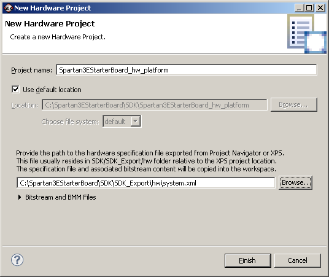Viewport: 329px width, 277px height.
Task: Close the dialog with the X button
Action: tap(320, 8)
